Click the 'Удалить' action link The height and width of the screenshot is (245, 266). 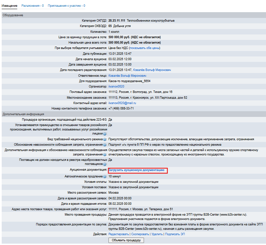[156, 234]
